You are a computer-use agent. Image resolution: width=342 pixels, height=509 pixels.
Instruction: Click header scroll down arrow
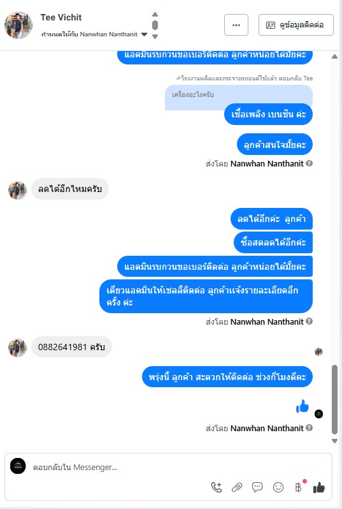click(x=155, y=37)
